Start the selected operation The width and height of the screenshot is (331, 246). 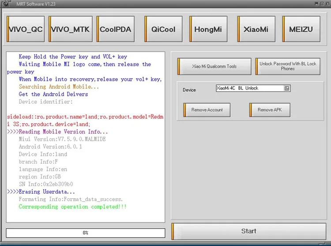pyautogui.click(x=249, y=231)
